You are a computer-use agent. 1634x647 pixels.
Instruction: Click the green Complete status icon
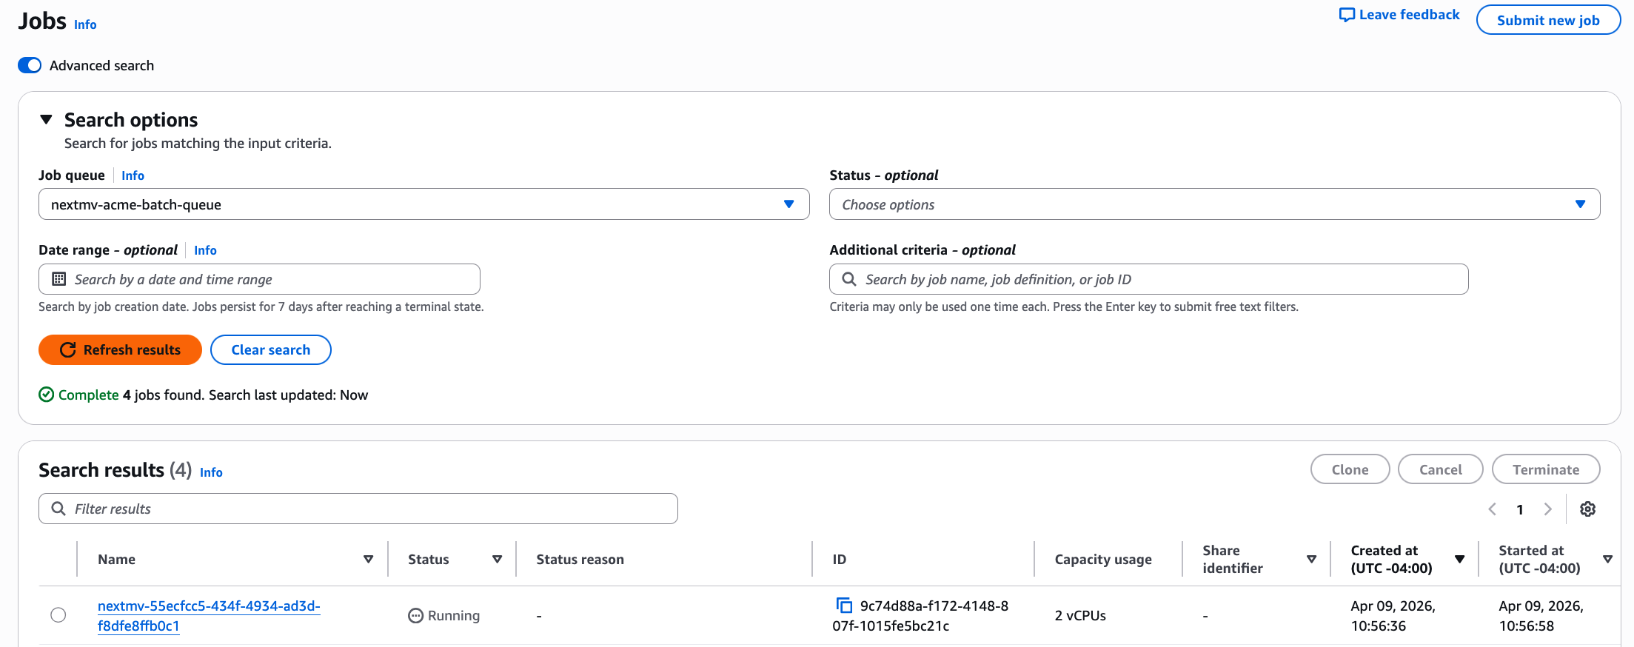tap(46, 395)
